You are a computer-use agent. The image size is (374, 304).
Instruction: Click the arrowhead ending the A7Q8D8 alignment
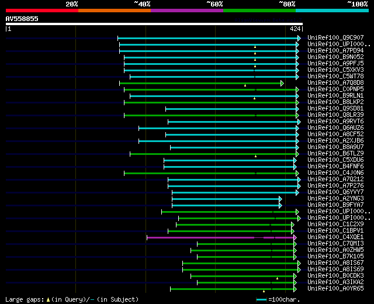point(282,83)
